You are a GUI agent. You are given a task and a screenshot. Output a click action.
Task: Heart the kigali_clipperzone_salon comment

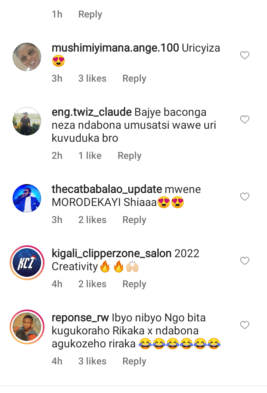[x=244, y=261]
